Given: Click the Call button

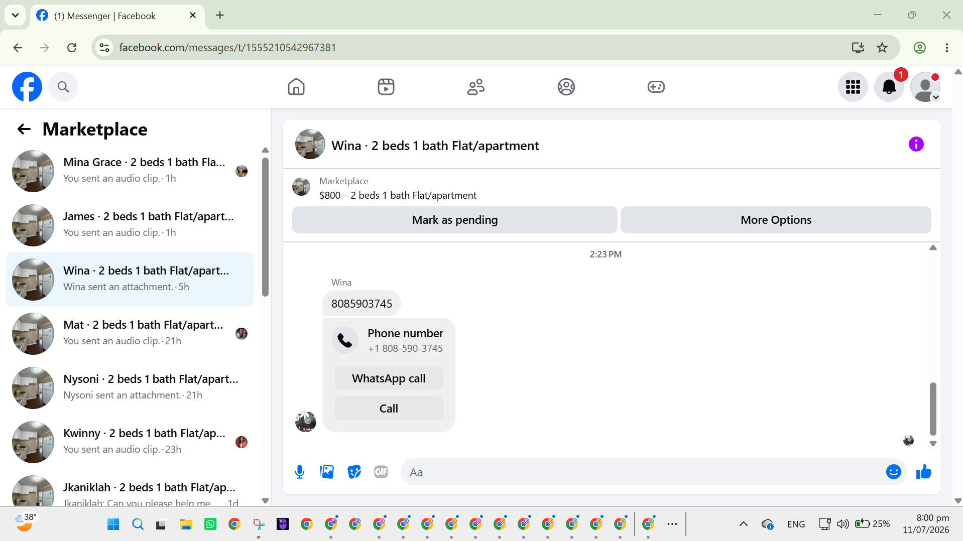Looking at the screenshot, I should 389,409.
